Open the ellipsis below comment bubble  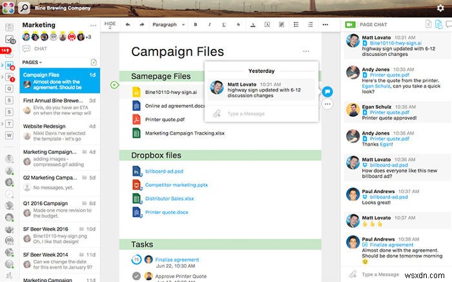pos(327,104)
